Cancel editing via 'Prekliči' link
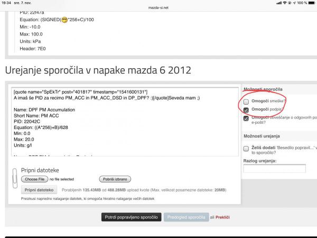The image size is (317, 238). tap(222, 217)
